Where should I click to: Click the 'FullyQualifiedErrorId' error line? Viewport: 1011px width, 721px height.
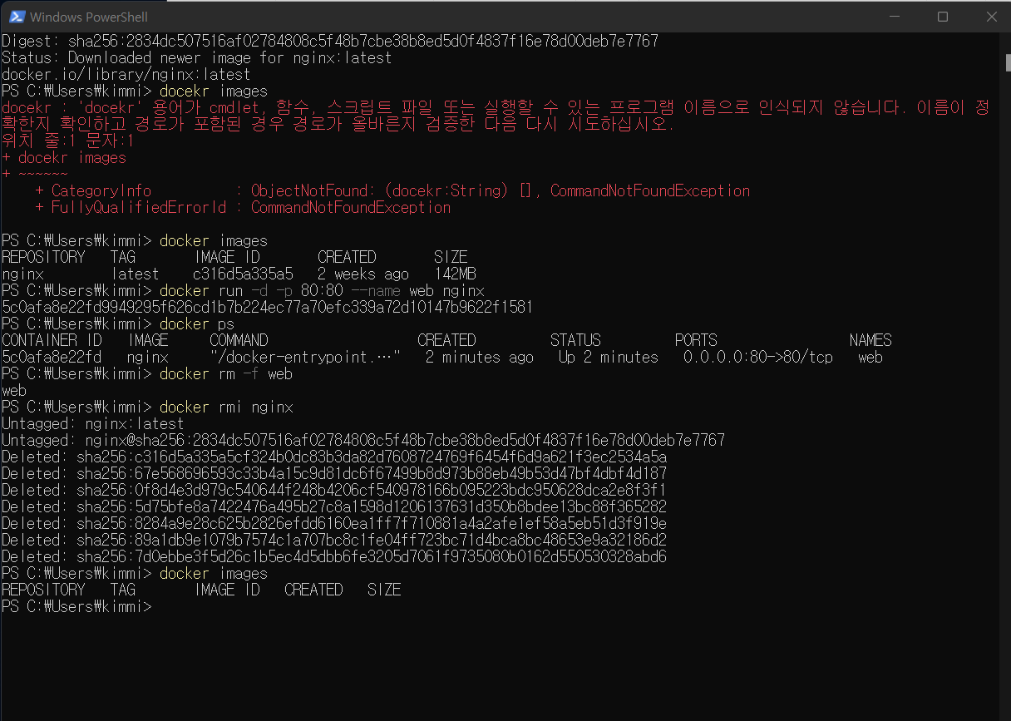243,207
